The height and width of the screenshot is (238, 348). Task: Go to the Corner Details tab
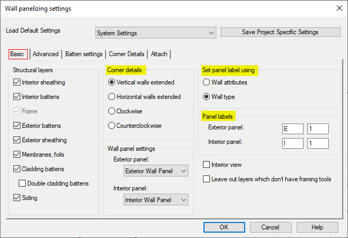pyautogui.click(x=126, y=54)
